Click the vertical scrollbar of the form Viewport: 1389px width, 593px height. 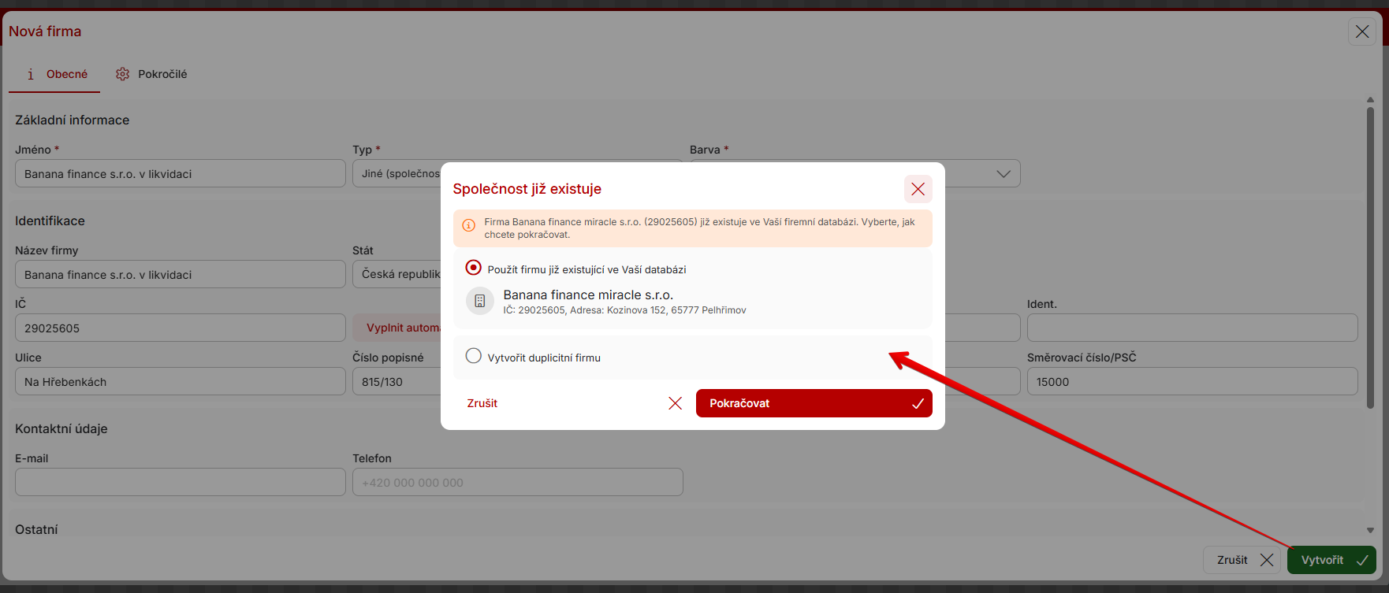(1370, 260)
